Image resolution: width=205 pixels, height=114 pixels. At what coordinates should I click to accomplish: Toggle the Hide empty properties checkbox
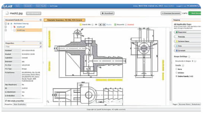tap(6, 101)
